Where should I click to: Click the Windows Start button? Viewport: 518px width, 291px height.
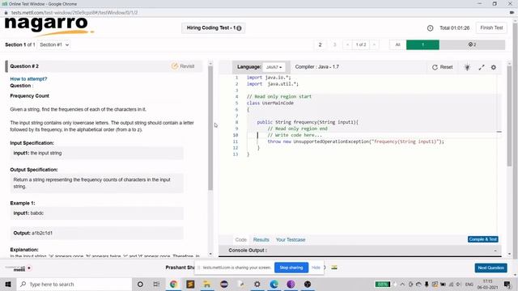8,284
